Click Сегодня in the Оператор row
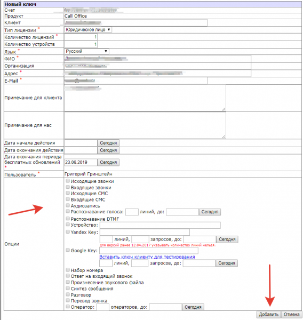Screen dimensions: 303x320 click(193, 307)
